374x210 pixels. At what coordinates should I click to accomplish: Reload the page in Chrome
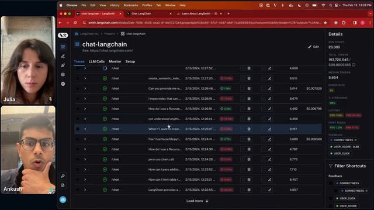75,23
